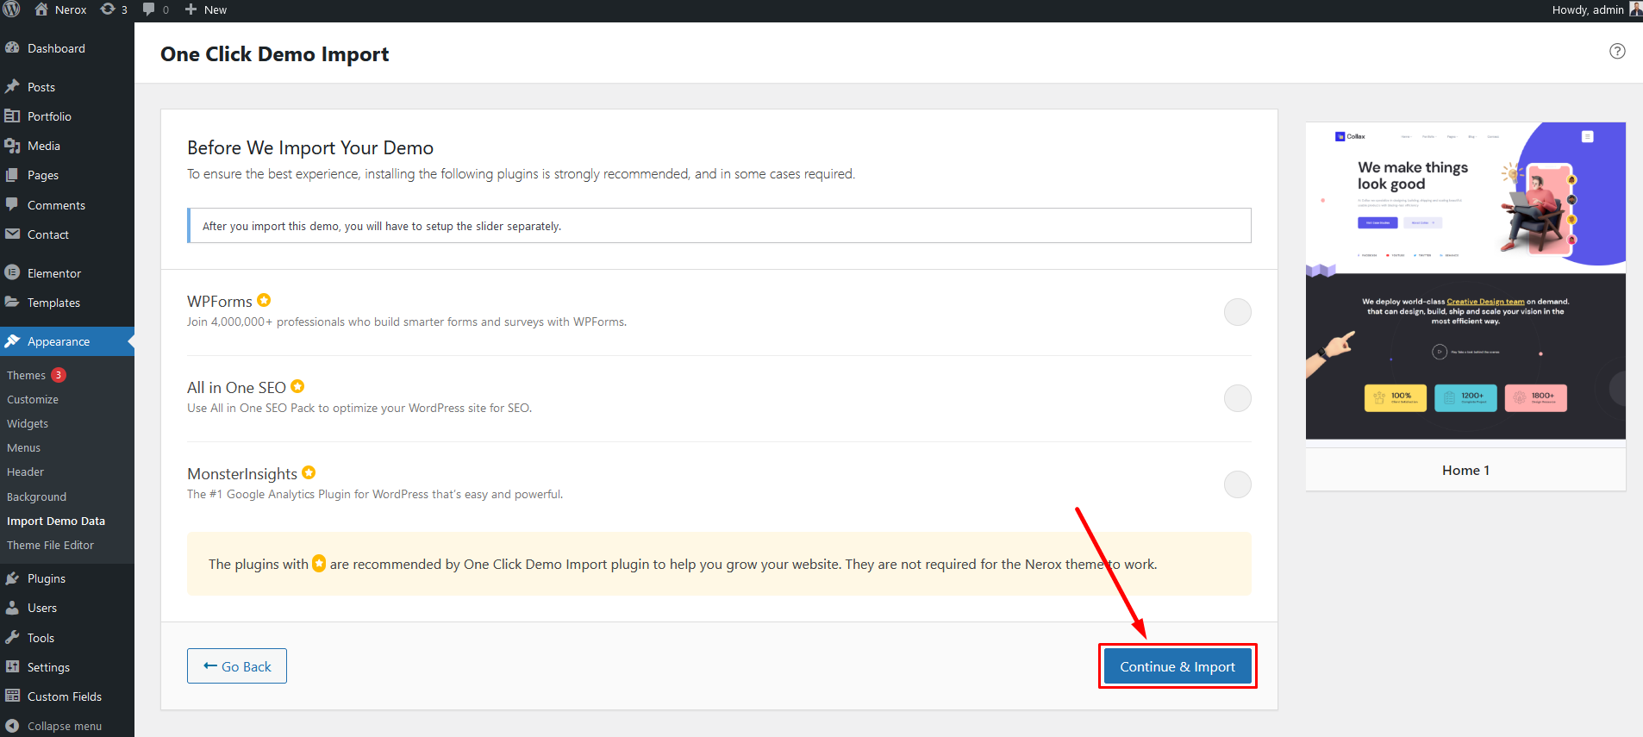Click the slider setup notice text
Screen dimensions: 1643x737
(x=382, y=226)
